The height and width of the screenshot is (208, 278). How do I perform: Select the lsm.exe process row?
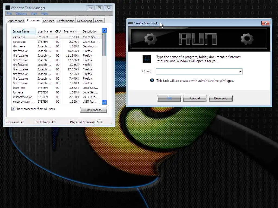point(57,92)
